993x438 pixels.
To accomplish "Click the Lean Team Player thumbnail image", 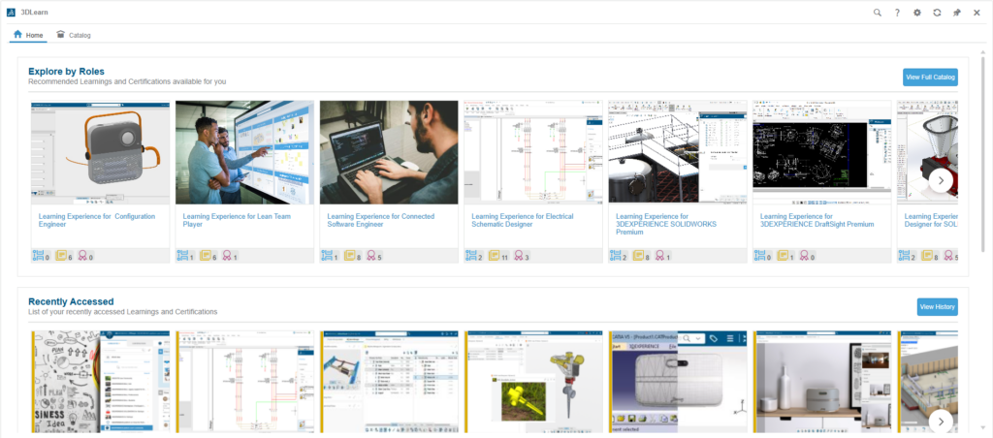I will click(244, 152).
